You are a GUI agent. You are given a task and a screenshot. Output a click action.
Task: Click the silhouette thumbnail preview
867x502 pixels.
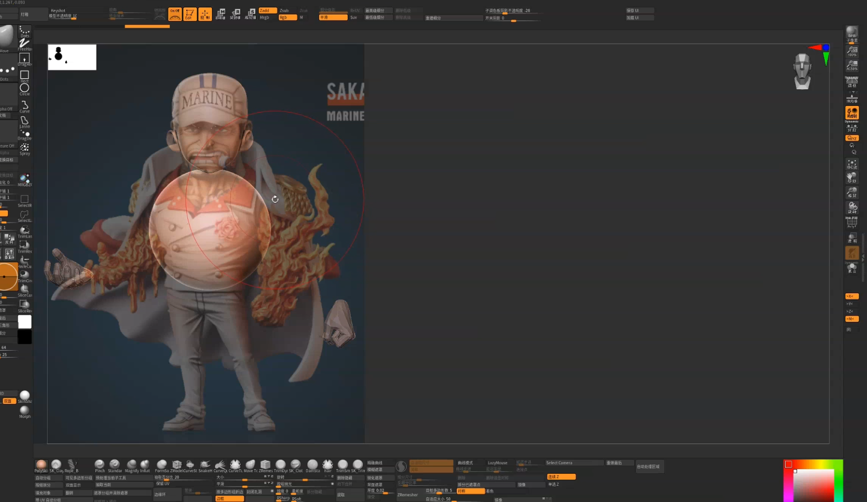point(72,57)
